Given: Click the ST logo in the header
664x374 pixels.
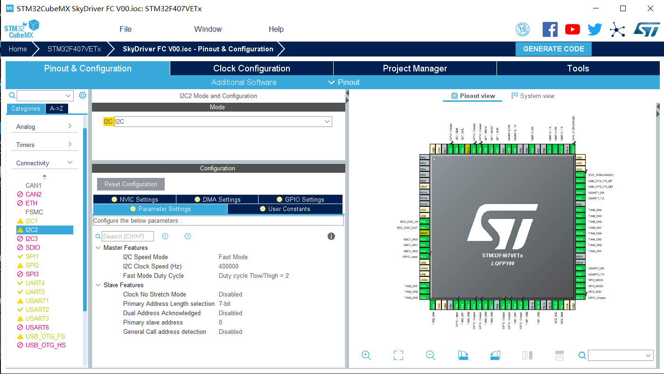Looking at the screenshot, I should tap(647, 29).
